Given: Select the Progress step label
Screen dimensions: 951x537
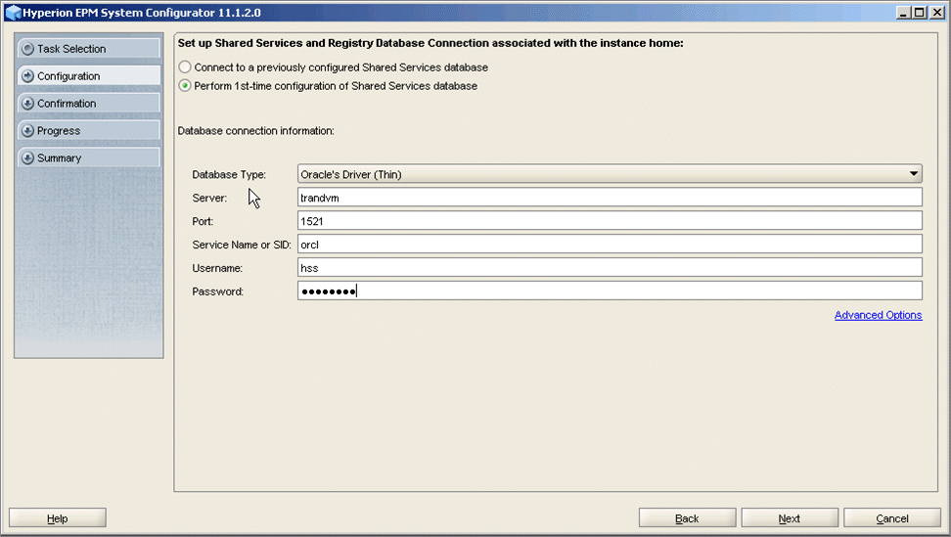Looking at the screenshot, I should tap(59, 131).
